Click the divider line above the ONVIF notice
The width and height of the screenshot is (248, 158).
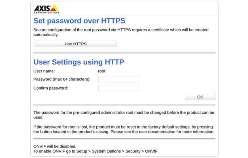click(124, 139)
